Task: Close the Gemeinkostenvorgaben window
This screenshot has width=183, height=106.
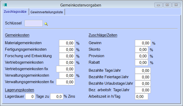Action: (x=176, y=5)
